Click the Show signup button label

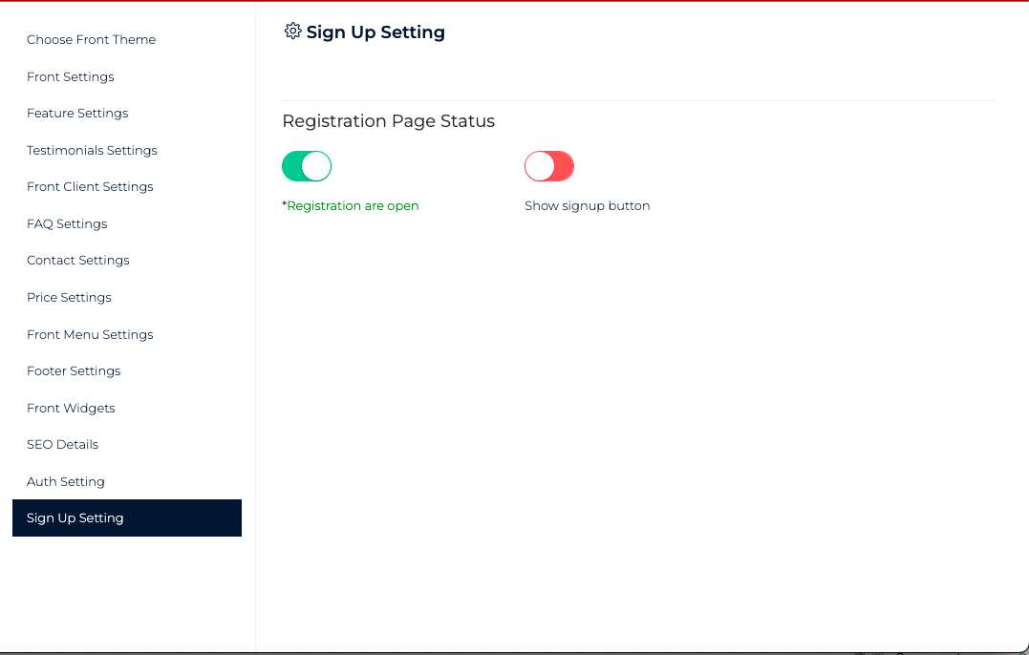pyautogui.click(x=588, y=206)
